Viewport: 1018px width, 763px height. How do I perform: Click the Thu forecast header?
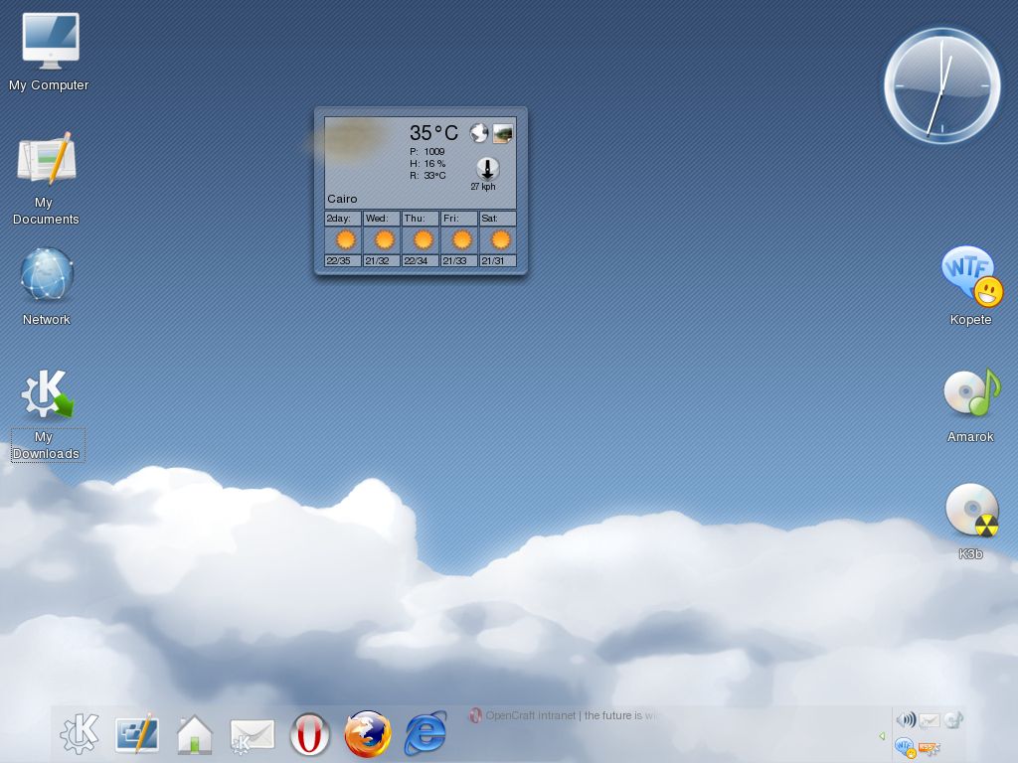pyautogui.click(x=421, y=218)
